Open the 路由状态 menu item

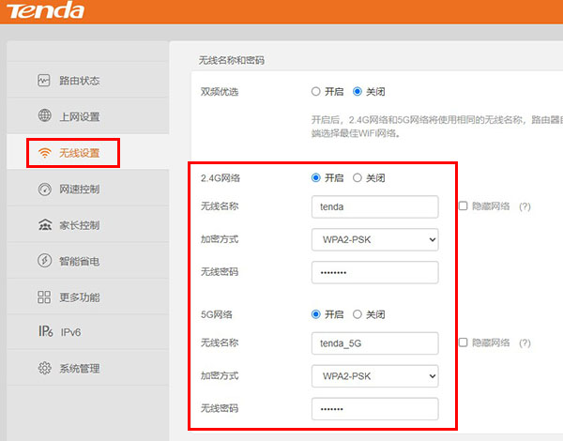(x=88, y=80)
